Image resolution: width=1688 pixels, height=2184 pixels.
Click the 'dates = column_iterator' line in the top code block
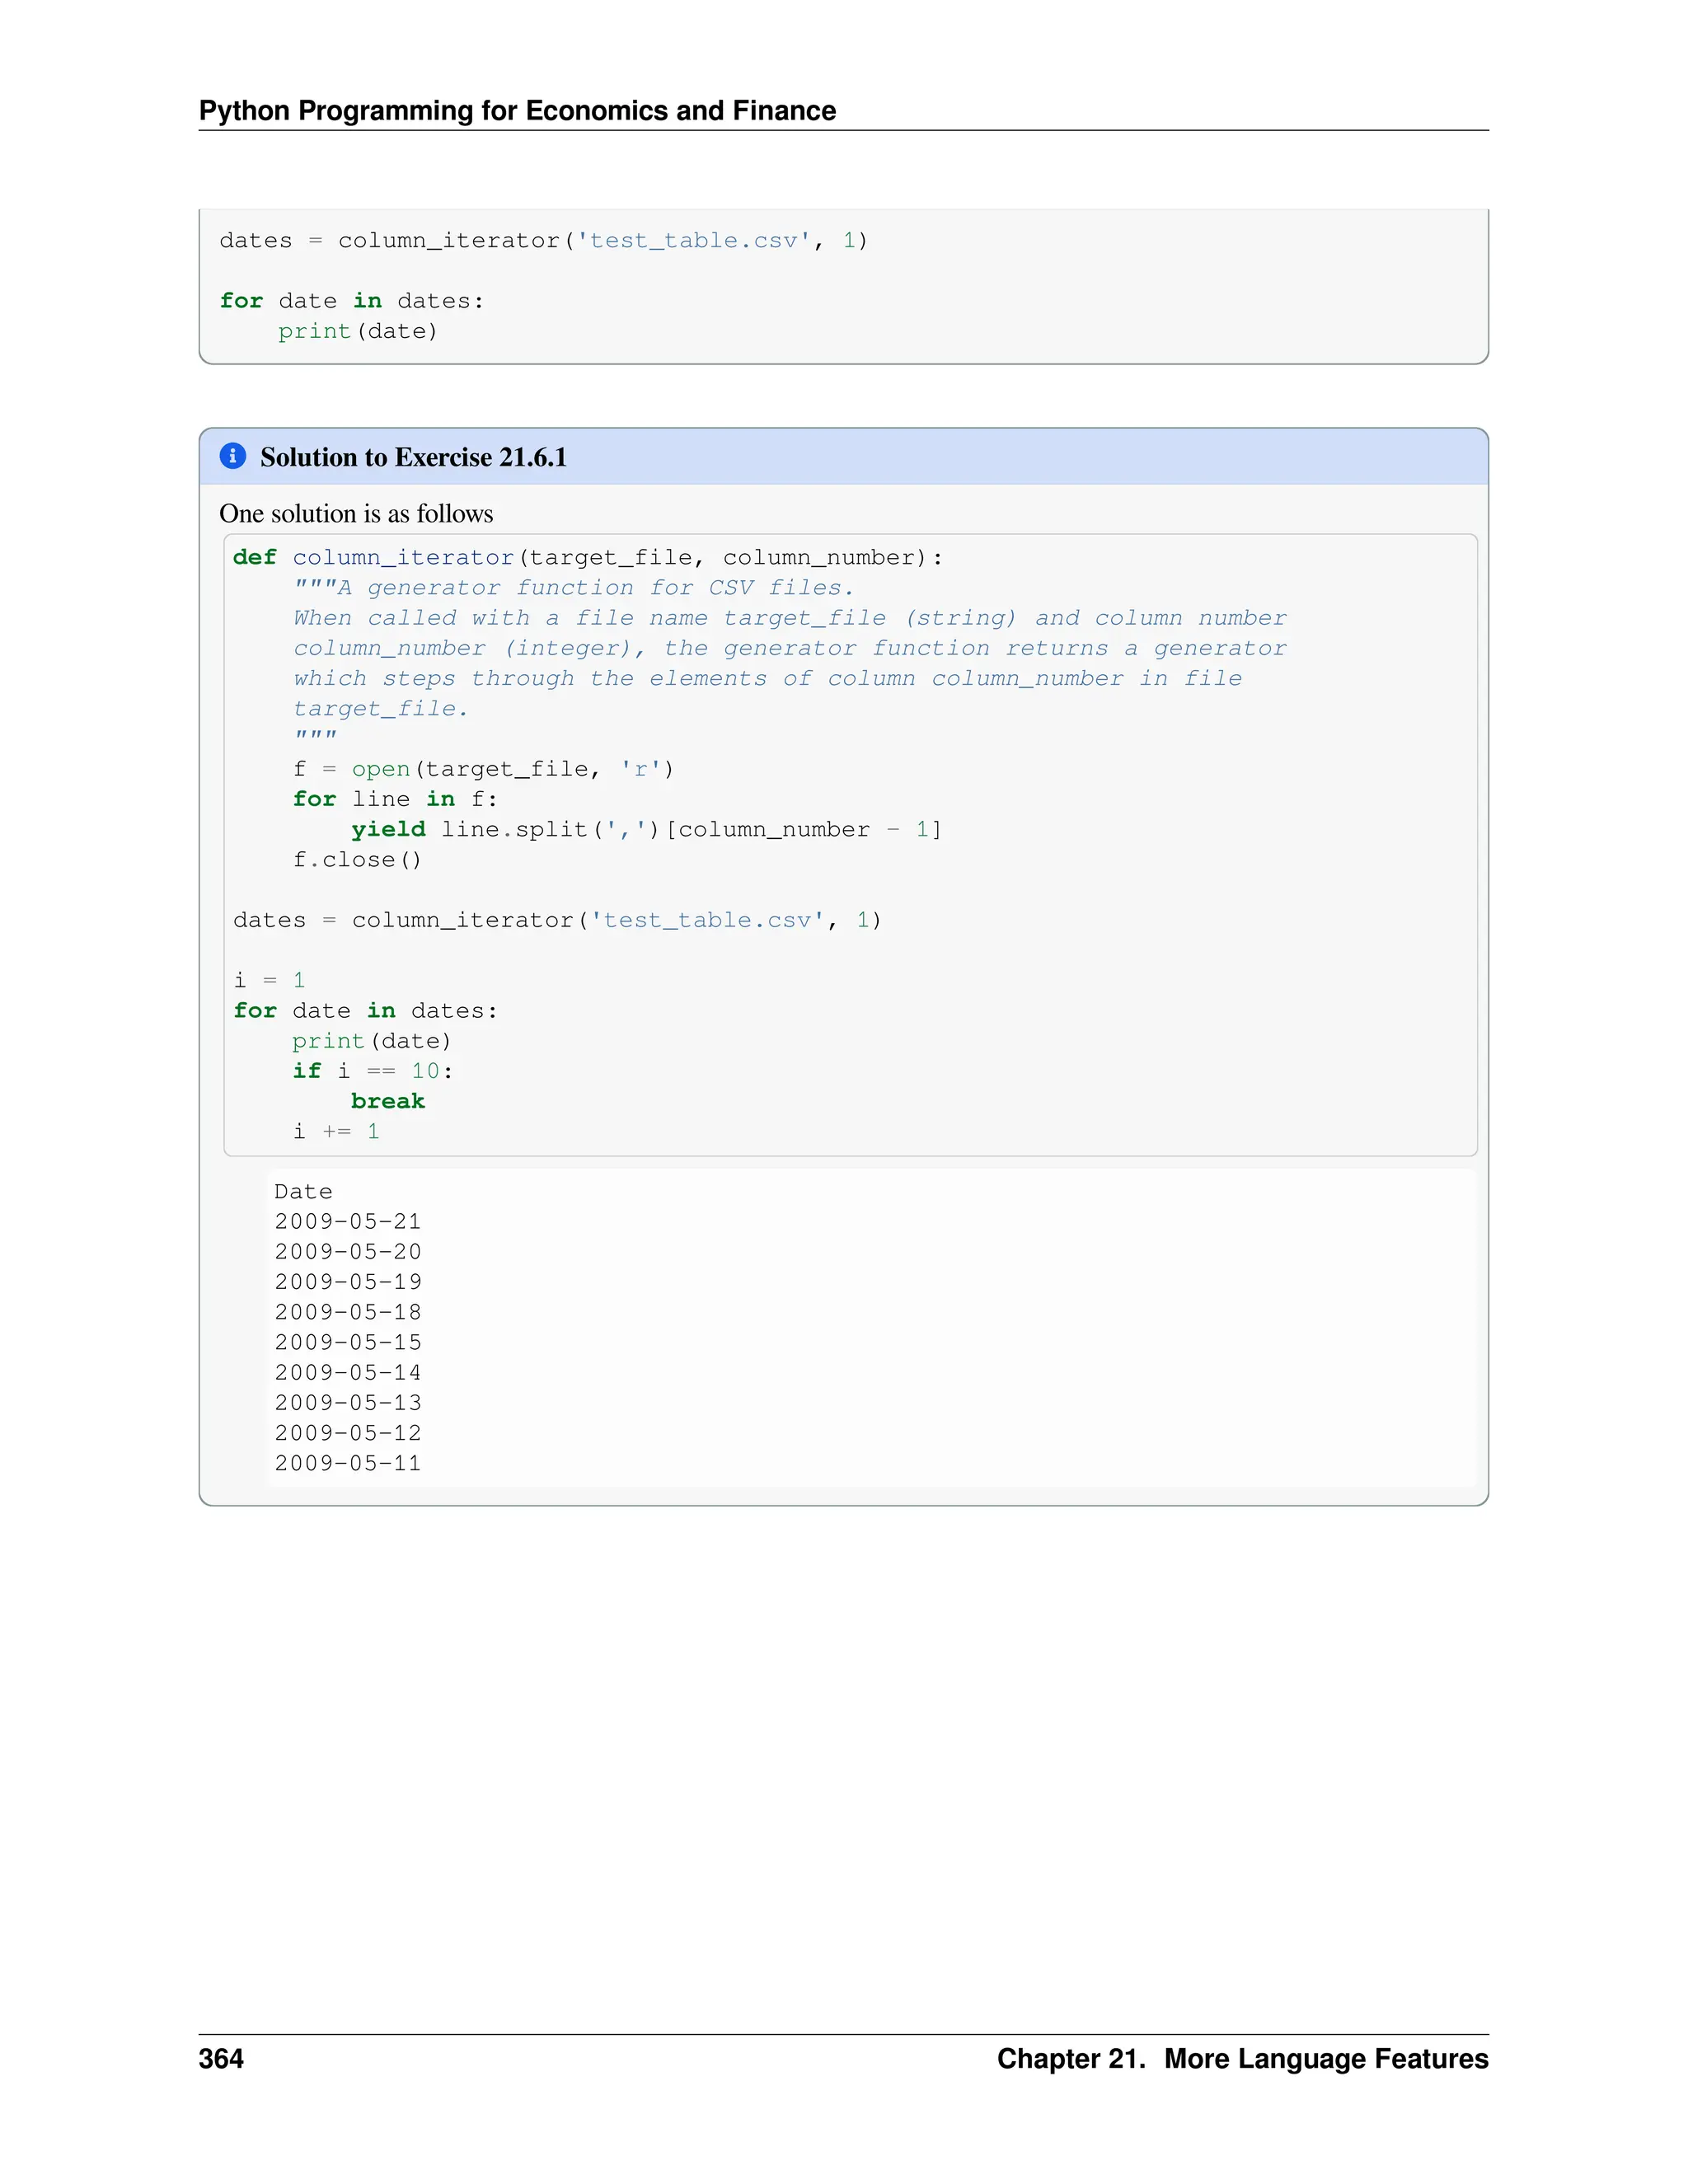[x=544, y=241]
